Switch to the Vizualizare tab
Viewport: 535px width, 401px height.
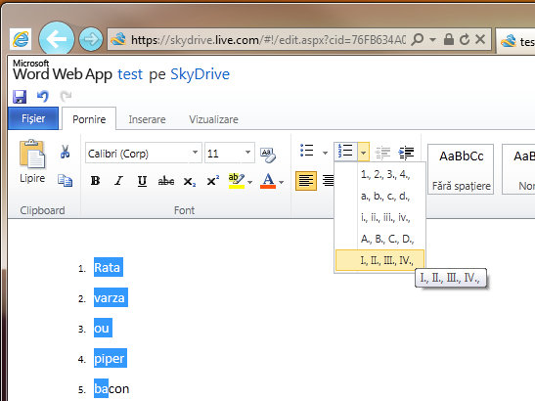click(213, 119)
